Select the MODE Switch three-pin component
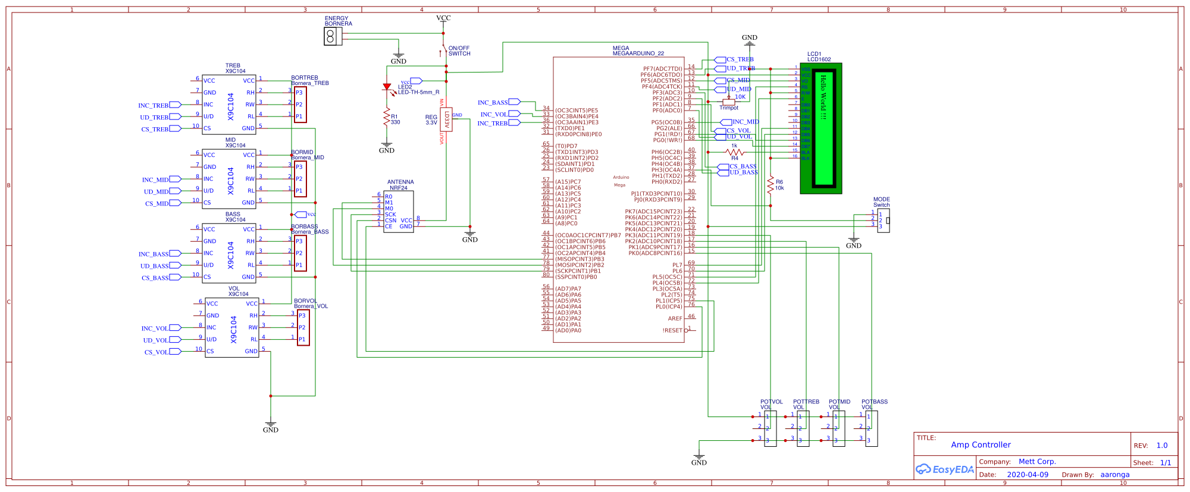This screenshot has height=492, width=1190. (x=884, y=220)
